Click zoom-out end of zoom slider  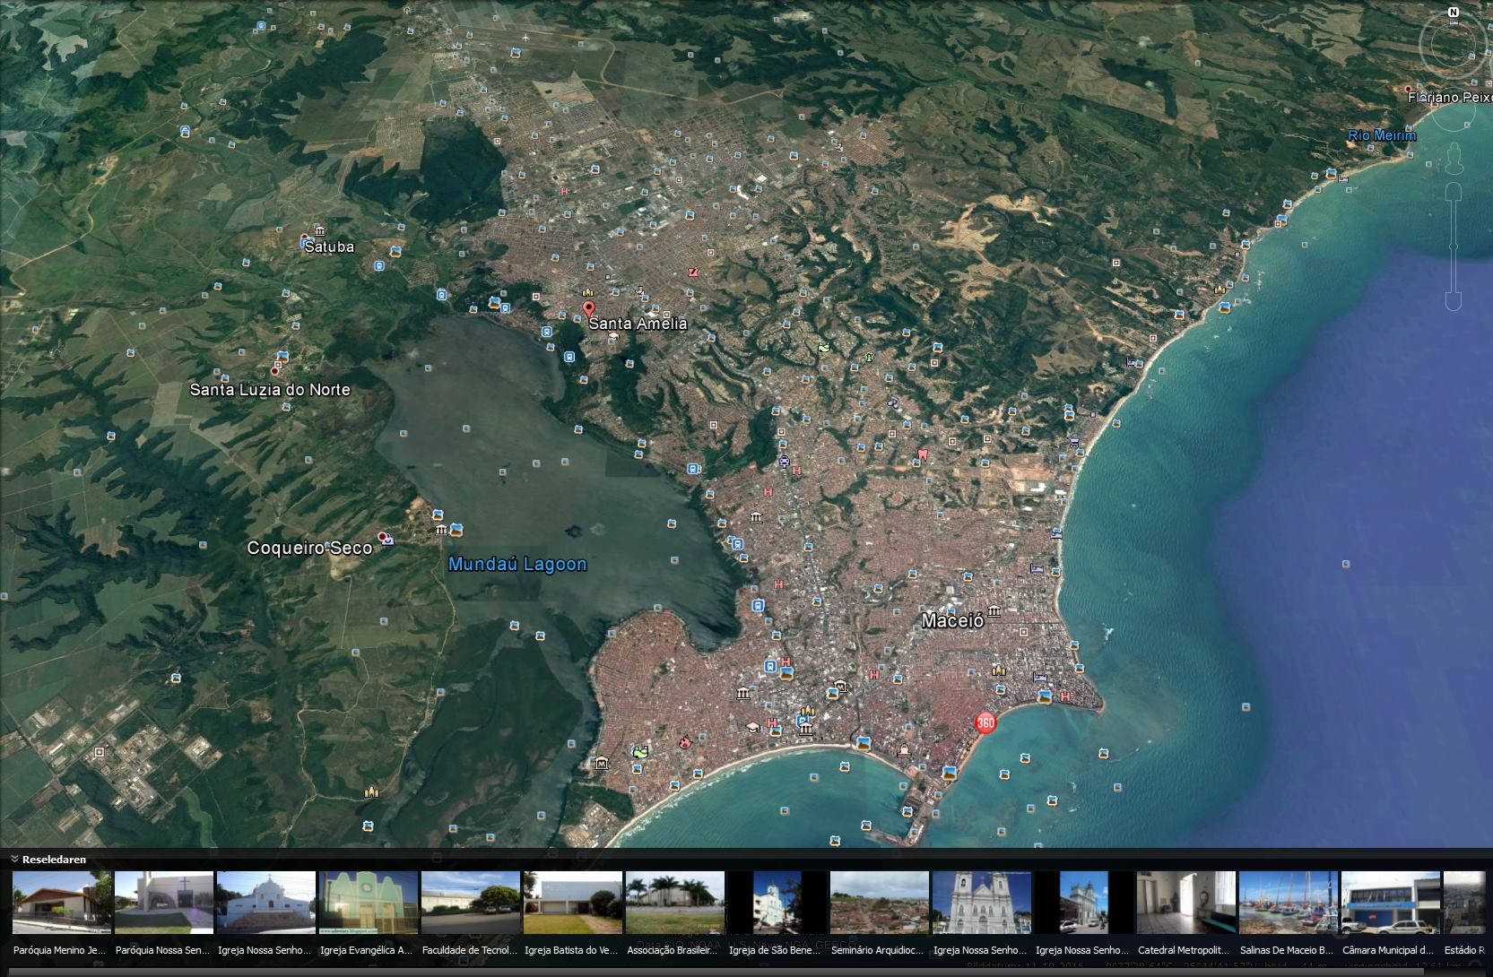pos(1454,300)
